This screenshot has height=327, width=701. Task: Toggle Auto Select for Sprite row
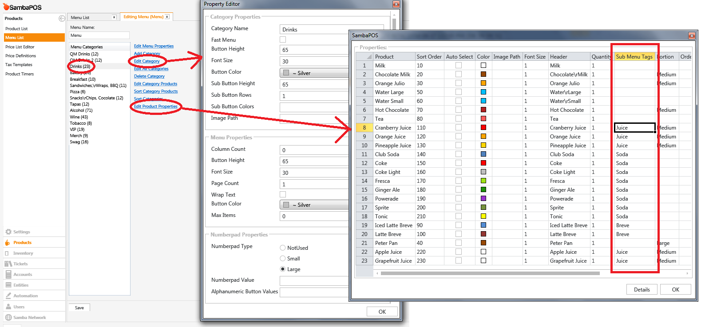tap(459, 207)
